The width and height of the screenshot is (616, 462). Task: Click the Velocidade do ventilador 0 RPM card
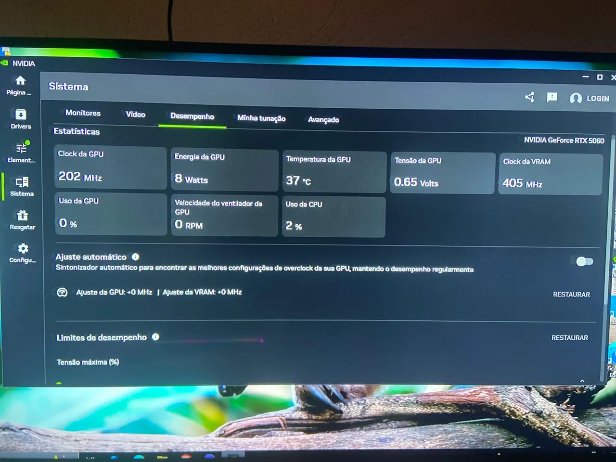[x=225, y=215]
